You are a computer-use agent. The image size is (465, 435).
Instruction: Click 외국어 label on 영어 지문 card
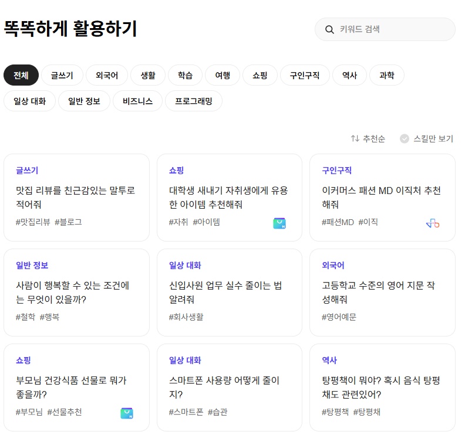(x=333, y=266)
